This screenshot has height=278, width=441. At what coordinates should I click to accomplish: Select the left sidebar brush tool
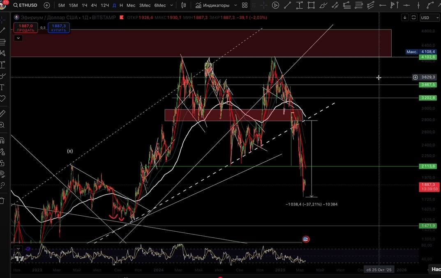coord(2,76)
